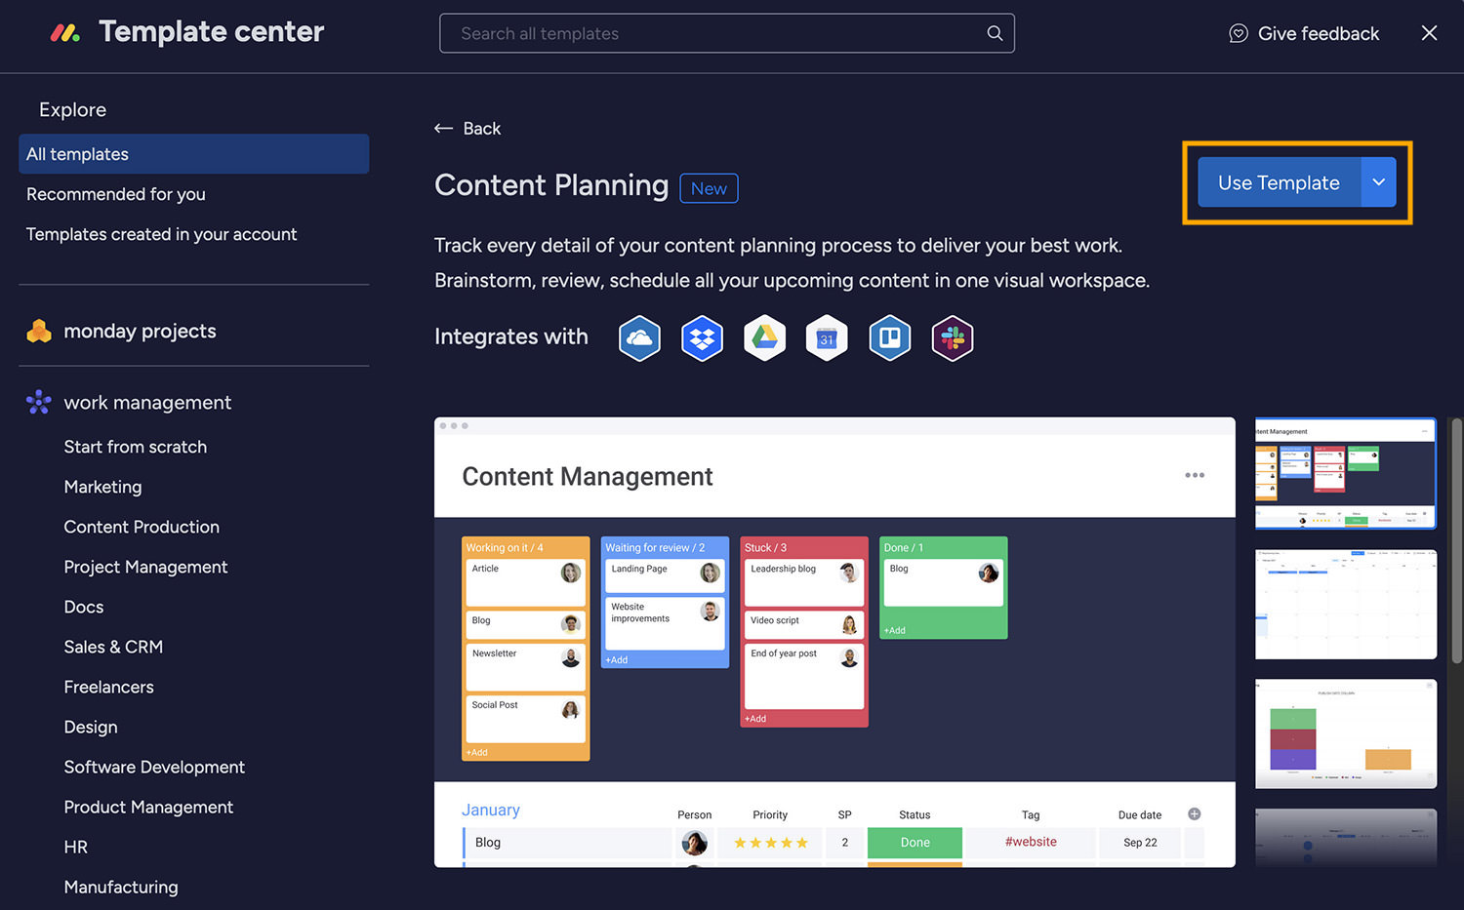Viewport: 1464px width, 910px height.
Task: Select Start from scratch category
Action: point(136,447)
